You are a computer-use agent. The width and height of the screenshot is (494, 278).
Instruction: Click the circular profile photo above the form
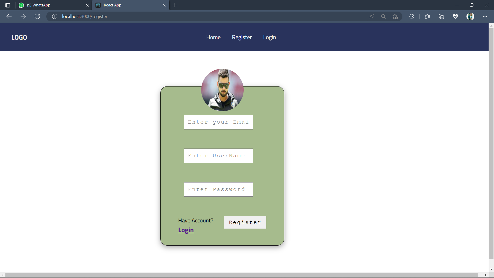point(222,90)
